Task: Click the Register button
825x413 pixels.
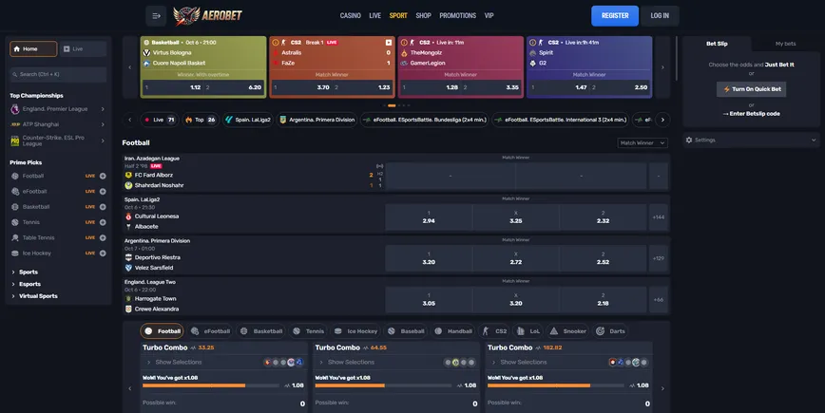Action: click(x=614, y=16)
